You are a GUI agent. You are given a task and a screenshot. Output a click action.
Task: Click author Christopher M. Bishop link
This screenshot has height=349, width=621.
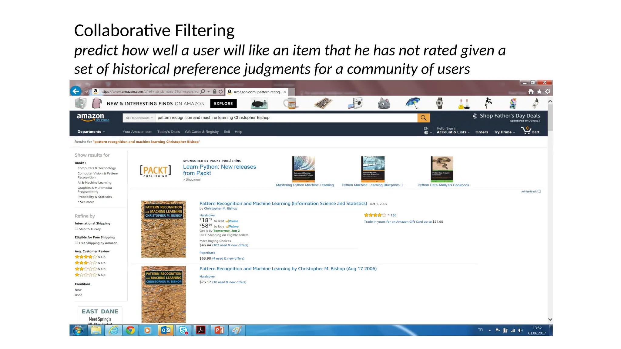(x=220, y=208)
